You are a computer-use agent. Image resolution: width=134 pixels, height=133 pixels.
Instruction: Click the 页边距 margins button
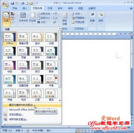[33, 19]
